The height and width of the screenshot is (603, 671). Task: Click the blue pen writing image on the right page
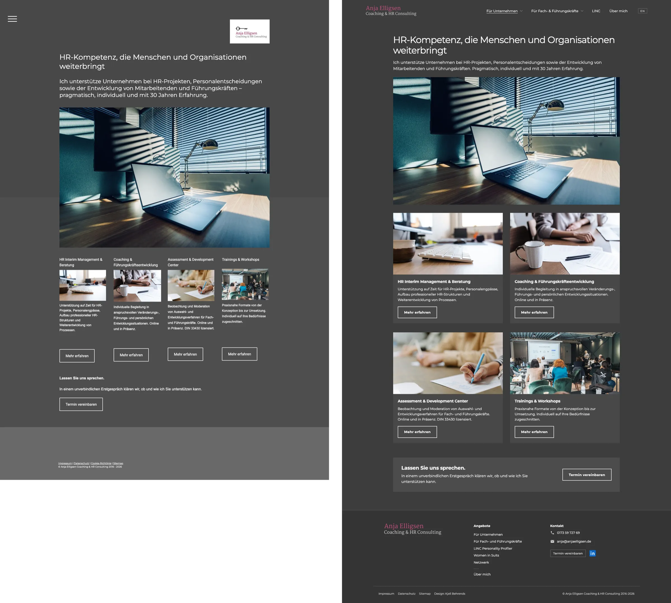448,363
